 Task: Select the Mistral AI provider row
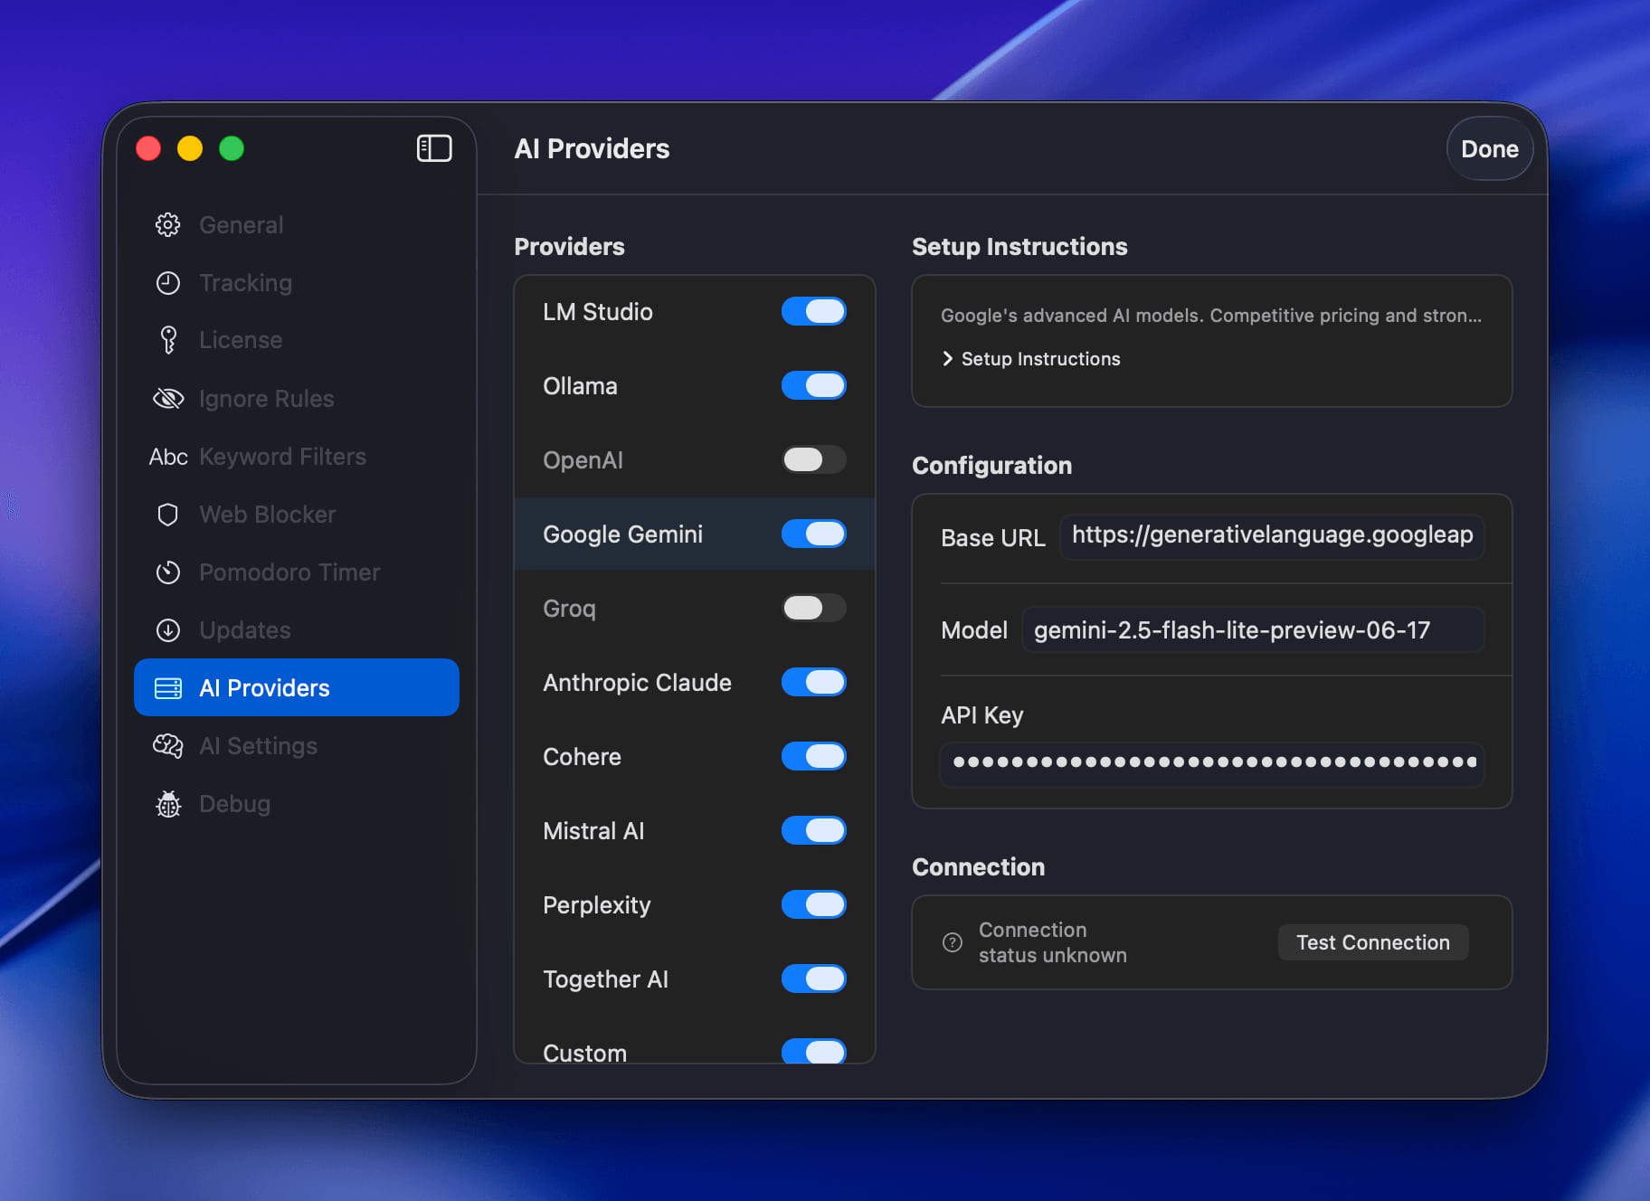(593, 831)
